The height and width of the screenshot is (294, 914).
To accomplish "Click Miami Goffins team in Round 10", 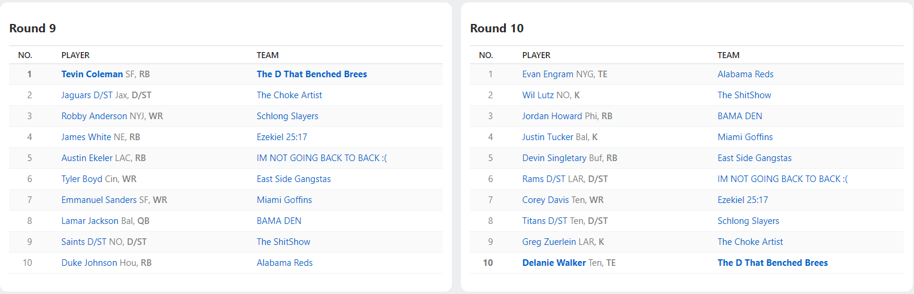I will pyautogui.click(x=745, y=137).
